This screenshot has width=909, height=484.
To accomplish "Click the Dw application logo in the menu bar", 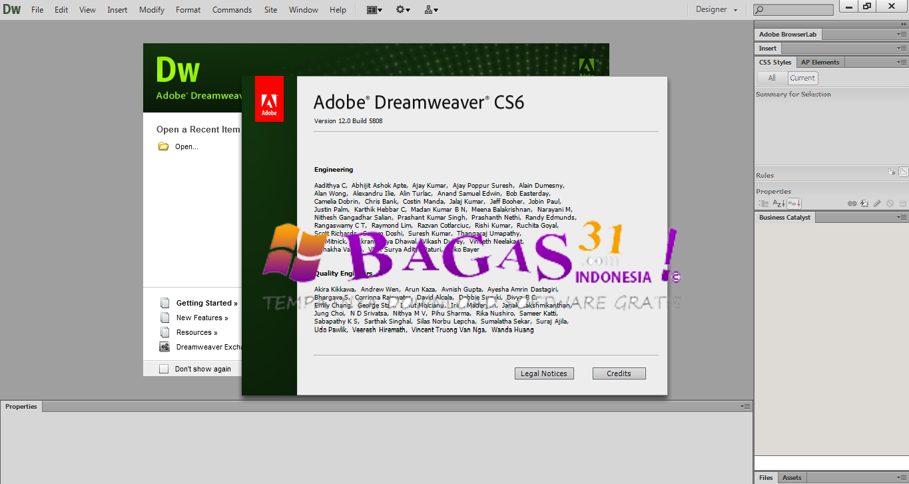I will 12,9.
